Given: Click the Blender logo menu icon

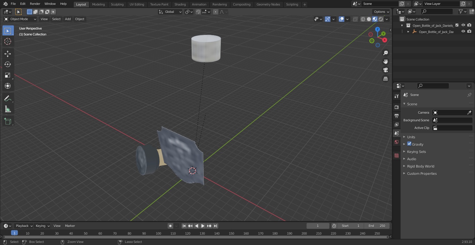Looking at the screenshot, I should [x=5, y=4].
